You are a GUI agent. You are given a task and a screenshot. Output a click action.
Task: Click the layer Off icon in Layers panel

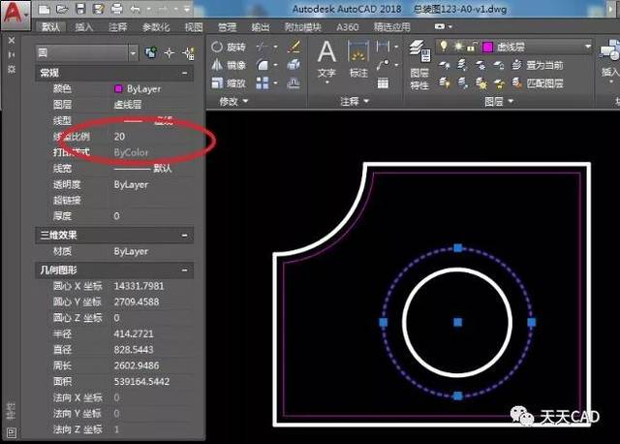point(444,65)
